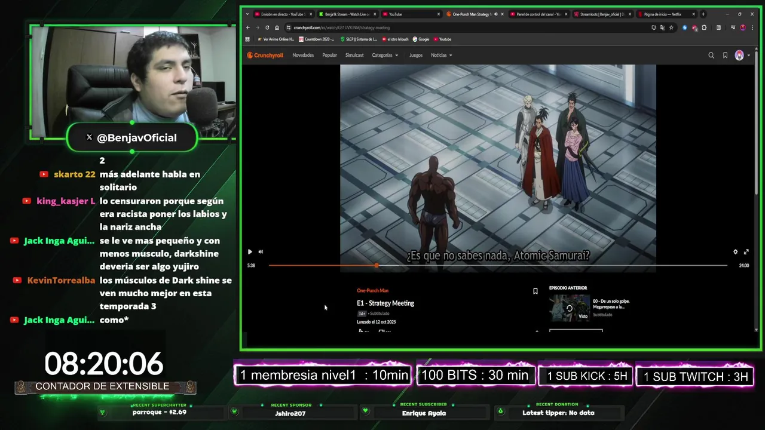Open the Youtube bookmark
The image size is (765, 430).
(x=443, y=39)
